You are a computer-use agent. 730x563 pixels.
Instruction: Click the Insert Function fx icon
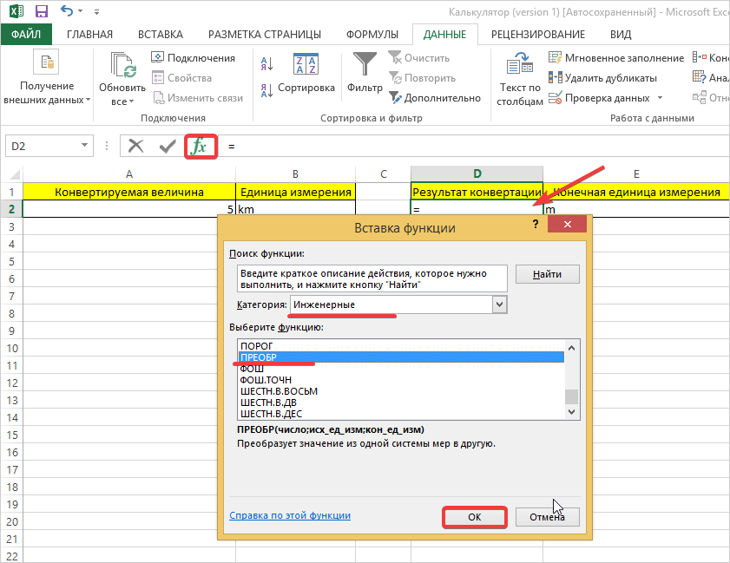[x=200, y=146]
